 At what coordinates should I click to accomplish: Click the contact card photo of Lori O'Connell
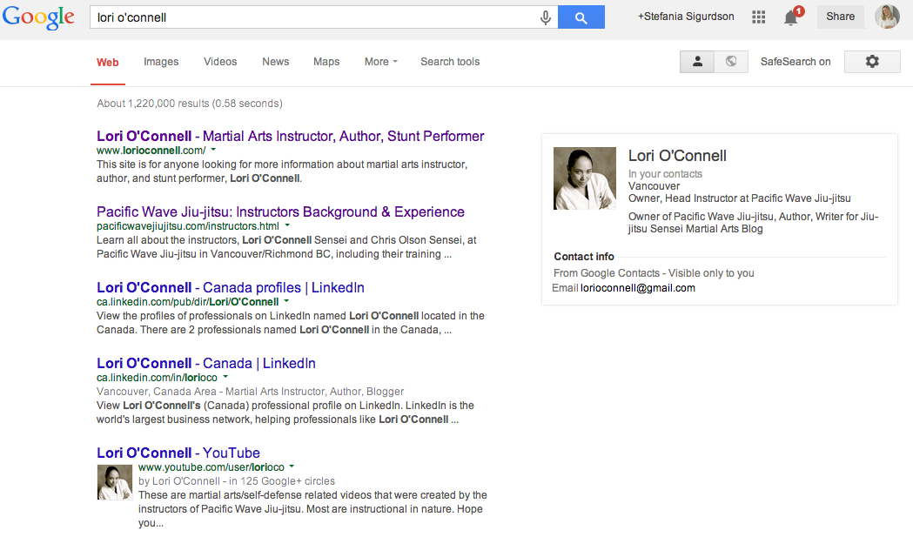[585, 178]
